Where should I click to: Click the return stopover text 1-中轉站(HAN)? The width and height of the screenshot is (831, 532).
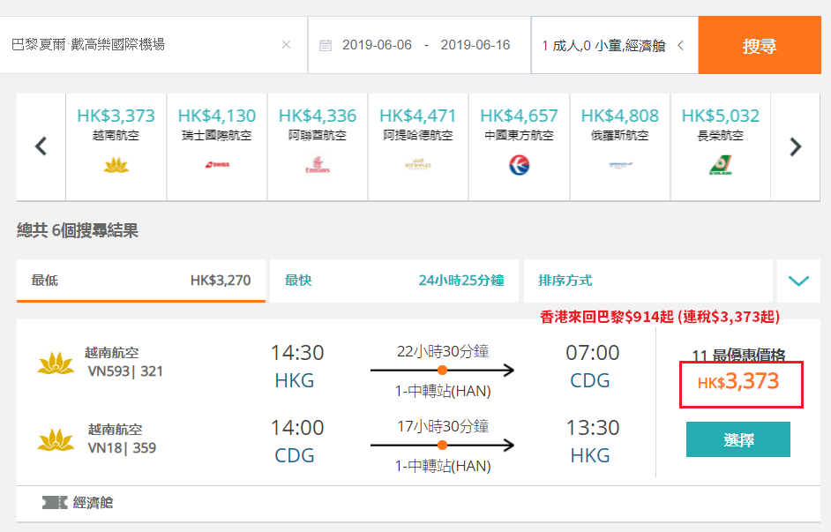coord(443,467)
